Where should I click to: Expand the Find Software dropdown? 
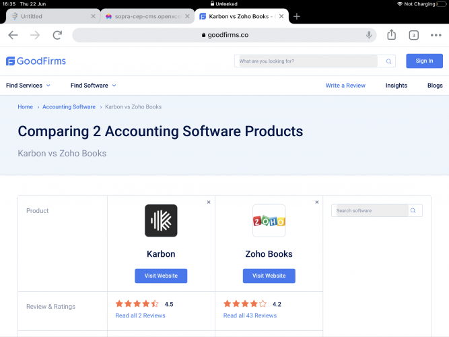(x=93, y=86)
